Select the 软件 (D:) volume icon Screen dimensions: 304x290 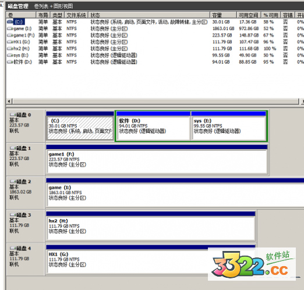tap(10, 62)
